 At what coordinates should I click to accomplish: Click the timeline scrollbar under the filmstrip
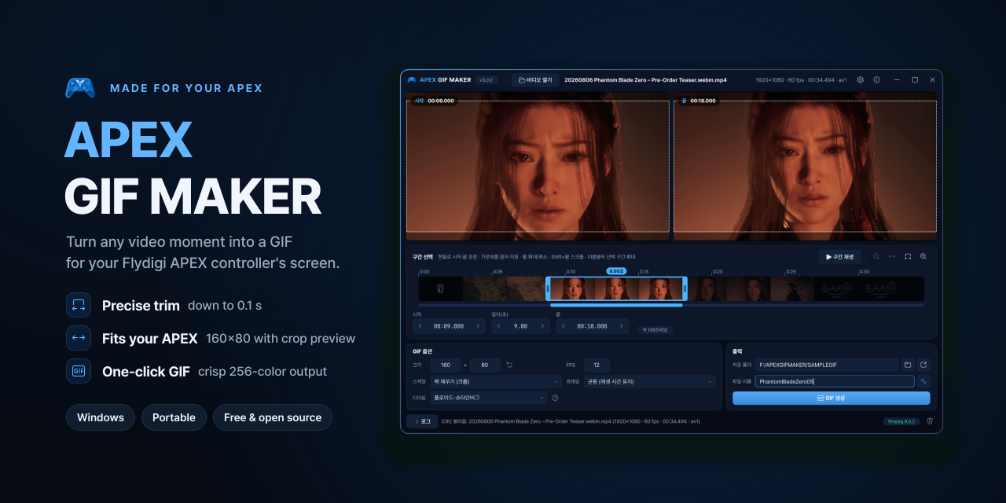point(671,305)
